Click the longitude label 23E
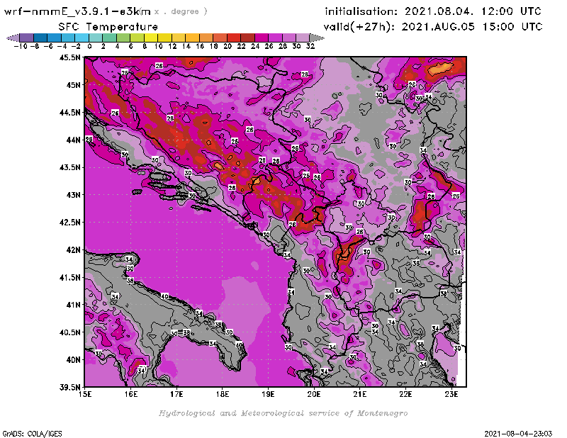Screen dimensions: 567x438 [451, 394]
